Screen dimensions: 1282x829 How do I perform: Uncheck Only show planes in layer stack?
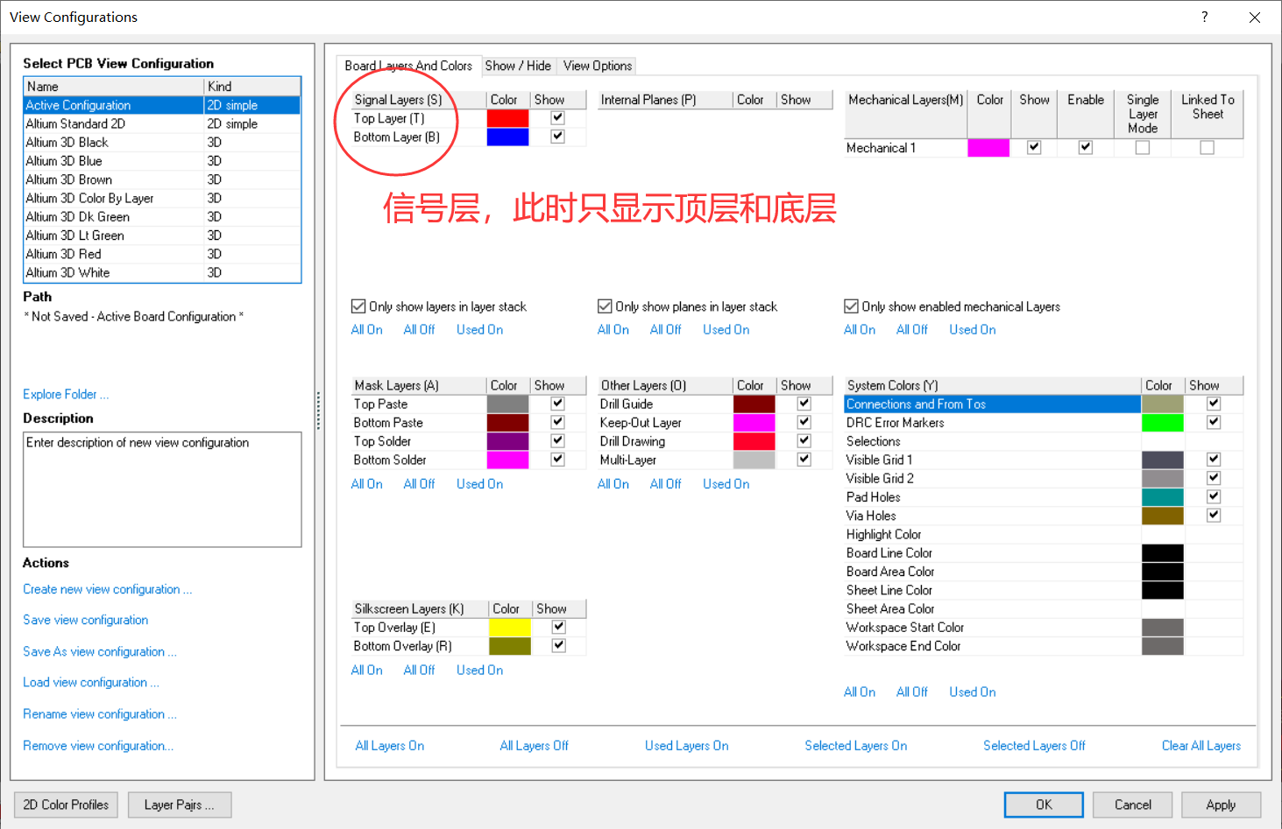pos(605,306)
